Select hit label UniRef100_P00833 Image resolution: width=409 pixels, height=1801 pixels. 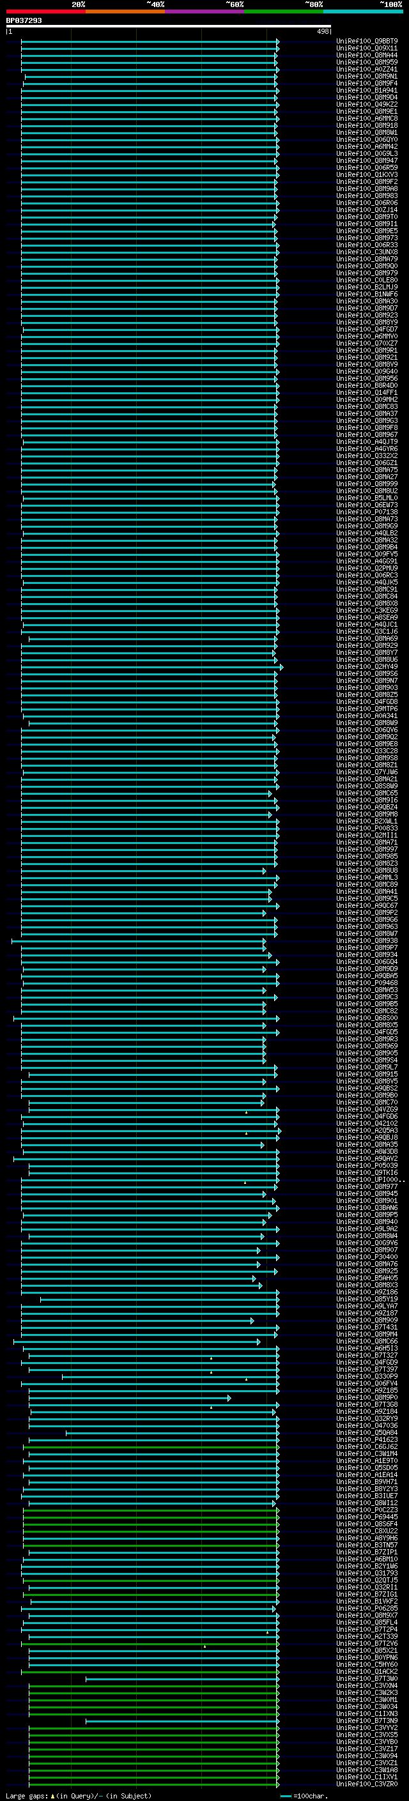click(x=366, y=829)
